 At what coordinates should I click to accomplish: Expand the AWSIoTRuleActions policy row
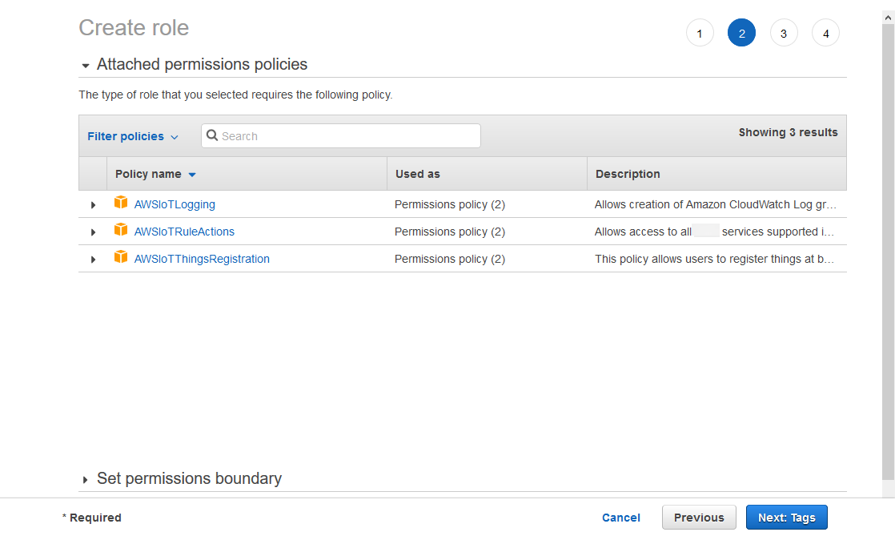93,232
